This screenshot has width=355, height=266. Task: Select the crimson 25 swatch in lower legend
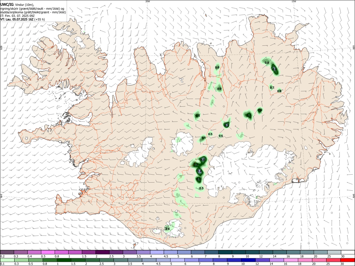(x=334, y=260)
